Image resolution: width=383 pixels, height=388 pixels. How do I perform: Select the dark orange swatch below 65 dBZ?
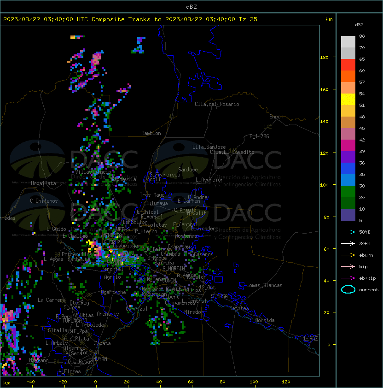point(348,76)
